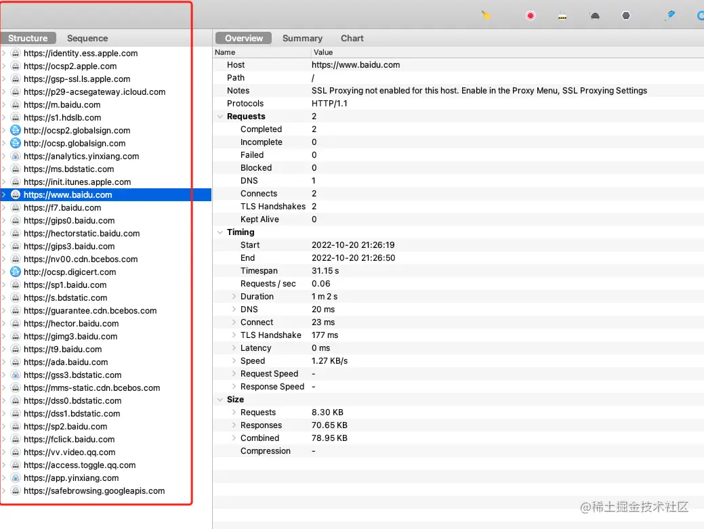
Task: Expand the Duration row chevron
Action: [234, 297]
